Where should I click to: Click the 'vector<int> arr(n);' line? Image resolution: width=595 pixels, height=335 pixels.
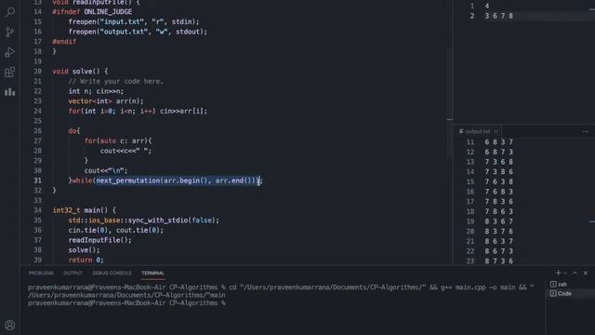coord(106,101)
